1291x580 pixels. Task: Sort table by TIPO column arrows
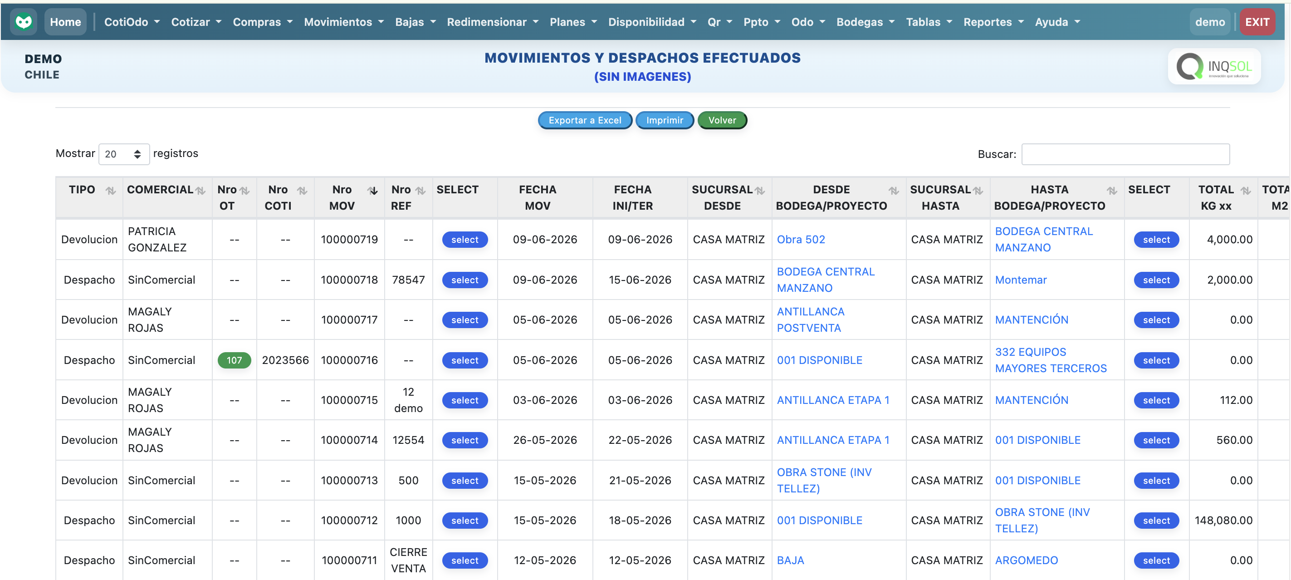coord(111,191)
